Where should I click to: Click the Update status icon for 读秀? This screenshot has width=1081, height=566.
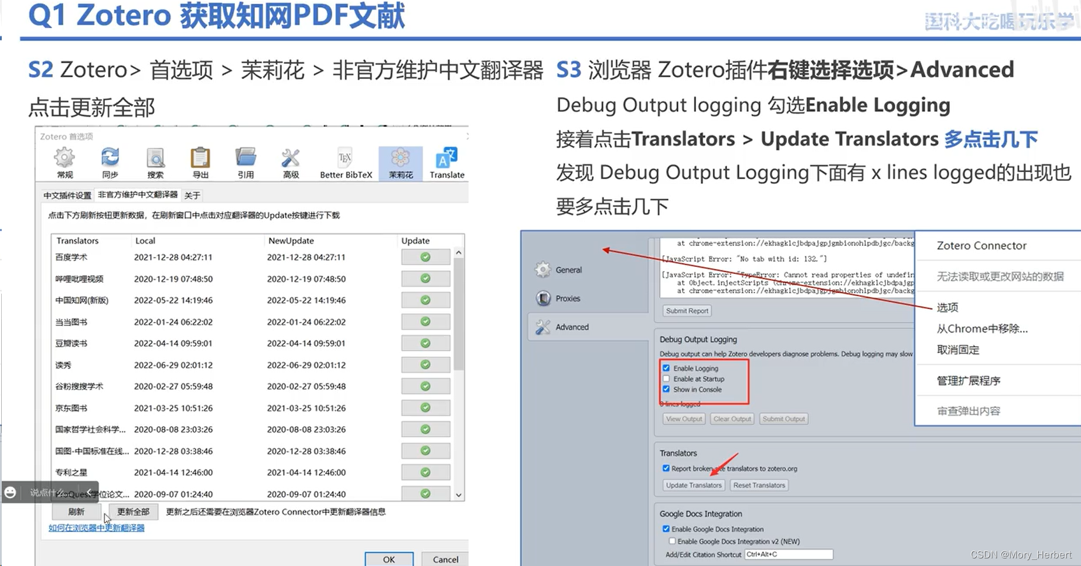click(x=425, y=365)
